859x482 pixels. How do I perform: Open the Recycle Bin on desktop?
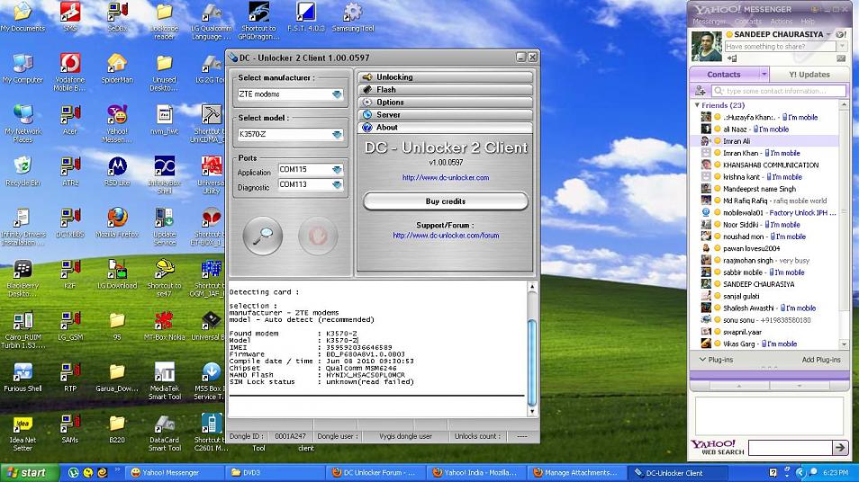[x=22, y=167]
